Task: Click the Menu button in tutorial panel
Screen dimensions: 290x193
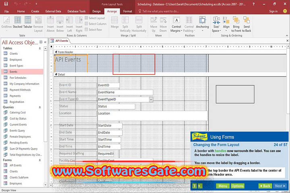Action: [x=223, y=186]
